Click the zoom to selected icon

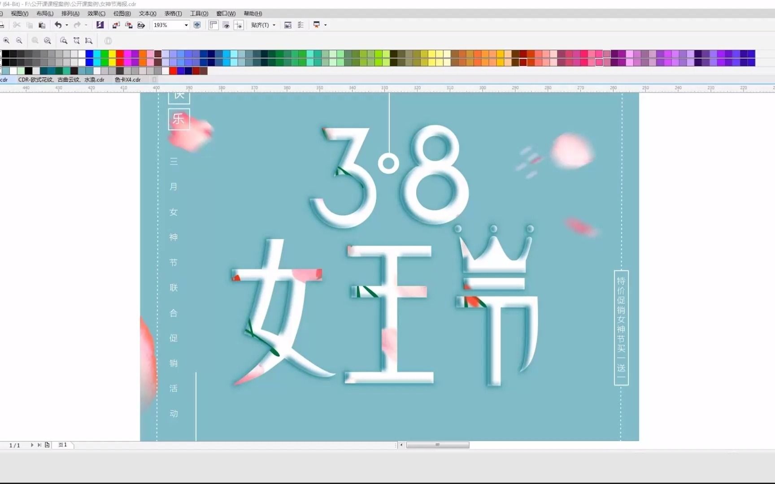tap(35, 41)
